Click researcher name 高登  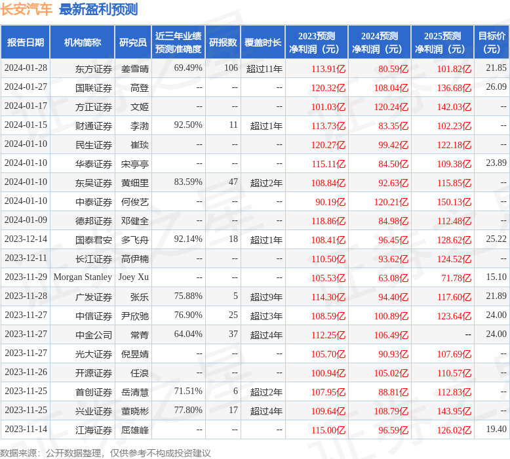[x=140, y=88]
